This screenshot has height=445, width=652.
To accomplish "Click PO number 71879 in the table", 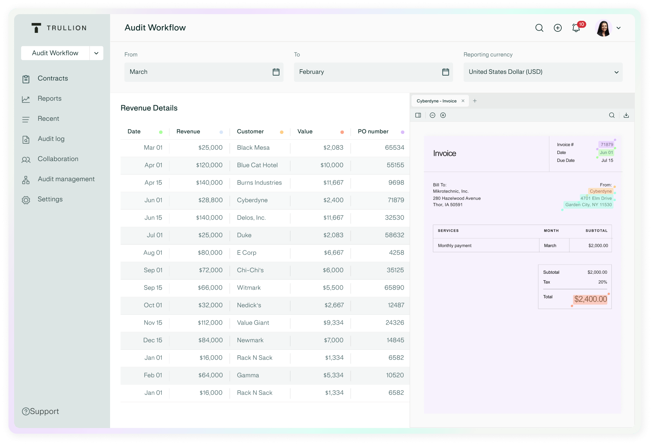I will (x=396, y=200).
